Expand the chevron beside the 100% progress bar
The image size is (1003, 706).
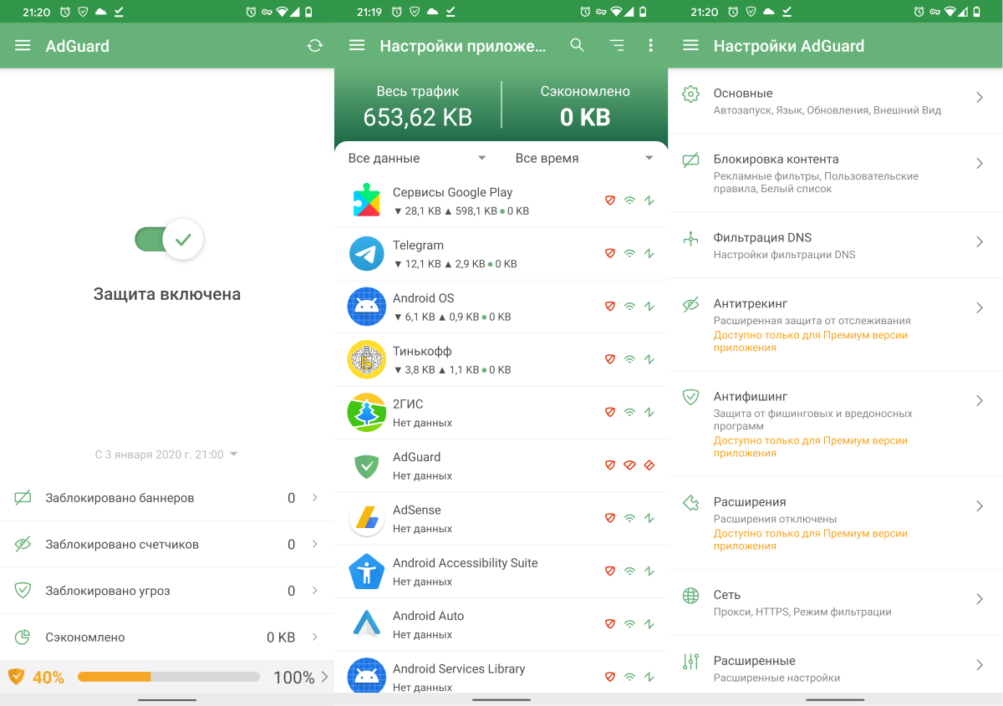point(324,677)
